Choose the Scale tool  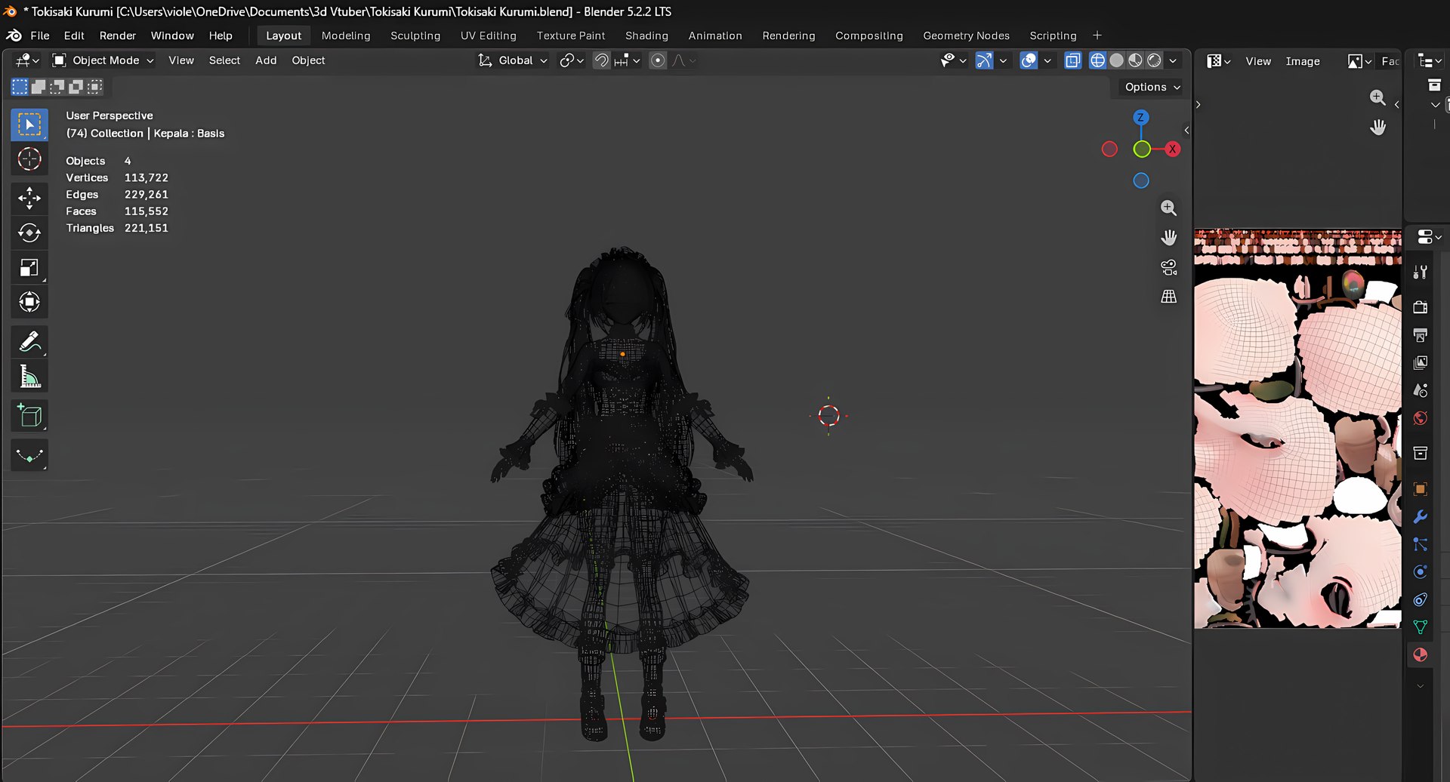click(29, 268)
